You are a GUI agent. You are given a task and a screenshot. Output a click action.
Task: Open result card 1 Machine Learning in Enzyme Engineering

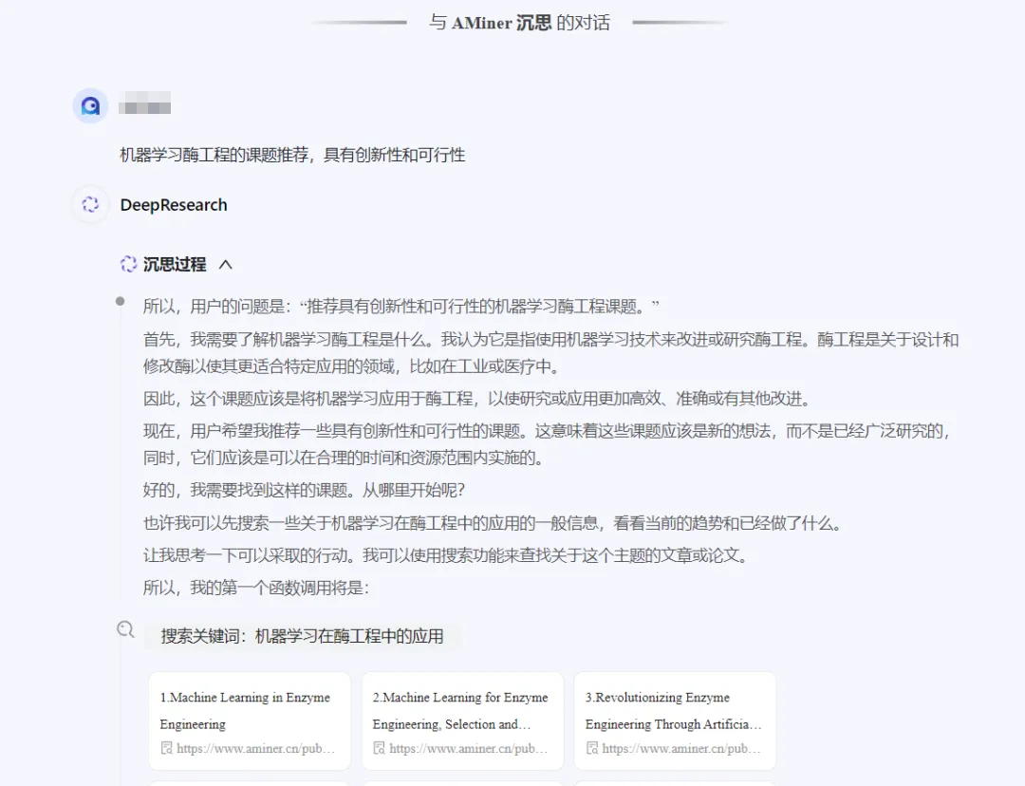point(249,720)
